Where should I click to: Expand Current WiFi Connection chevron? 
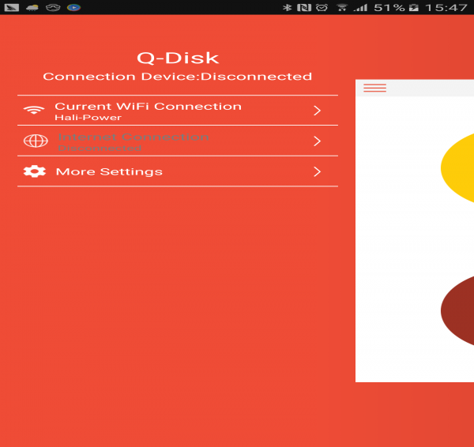click(x=317, y=111)
